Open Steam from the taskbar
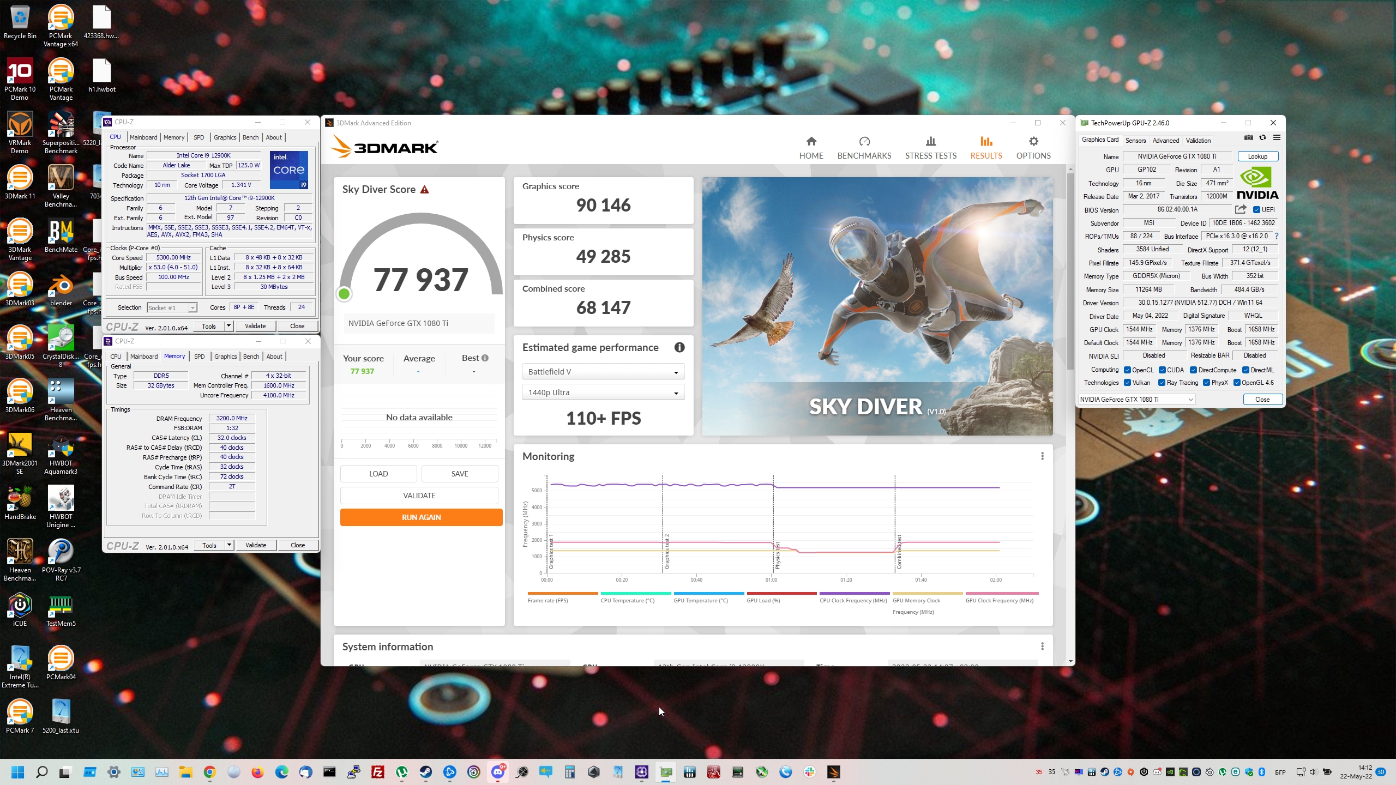 point(425,772)
